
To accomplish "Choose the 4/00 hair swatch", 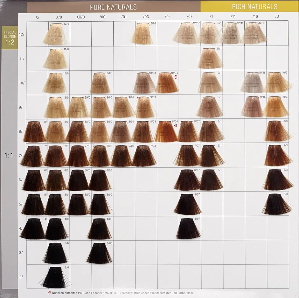I will [100, 229].
